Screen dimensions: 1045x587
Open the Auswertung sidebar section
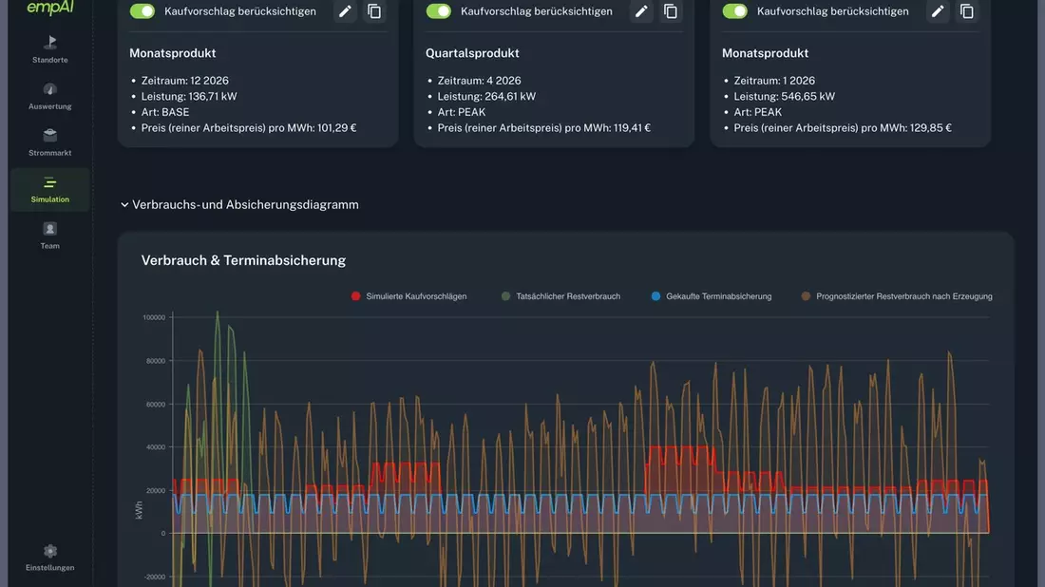pos(50,97)
